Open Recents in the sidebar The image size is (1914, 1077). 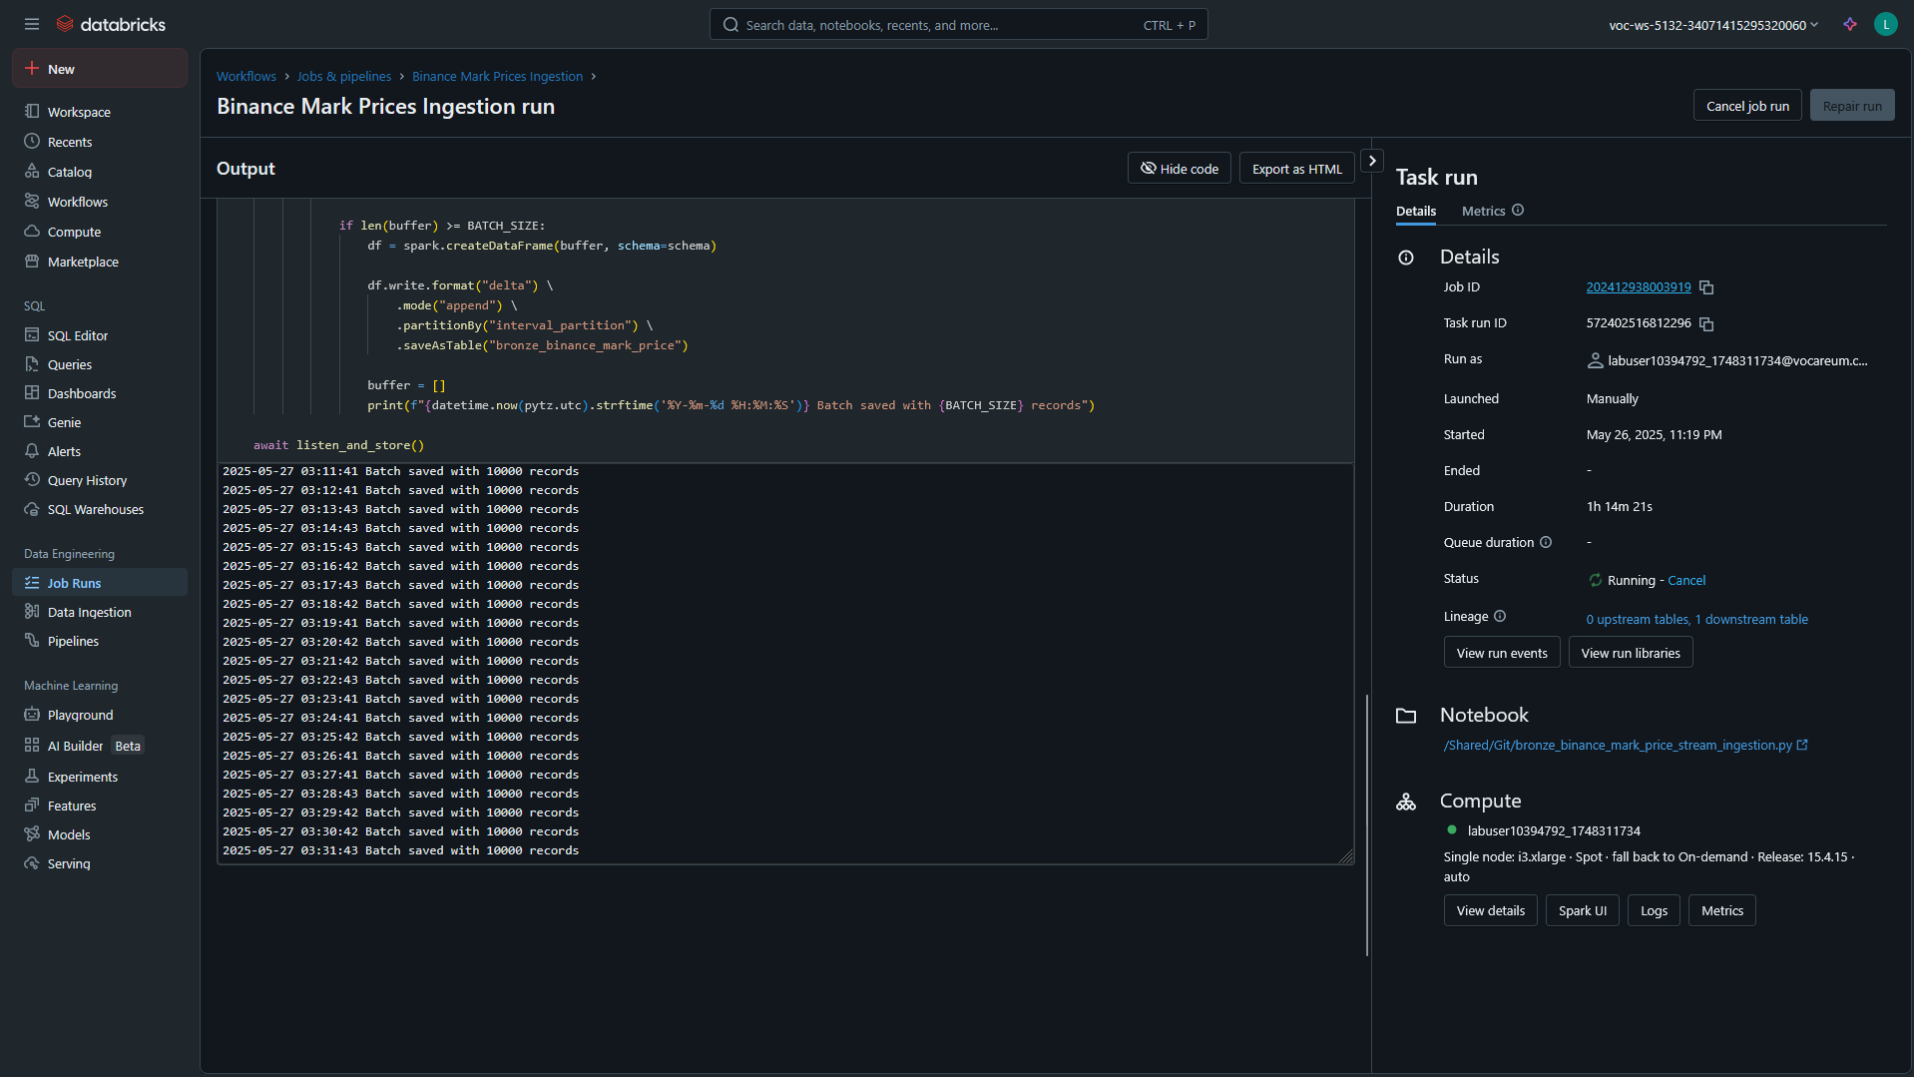point(100,142)
